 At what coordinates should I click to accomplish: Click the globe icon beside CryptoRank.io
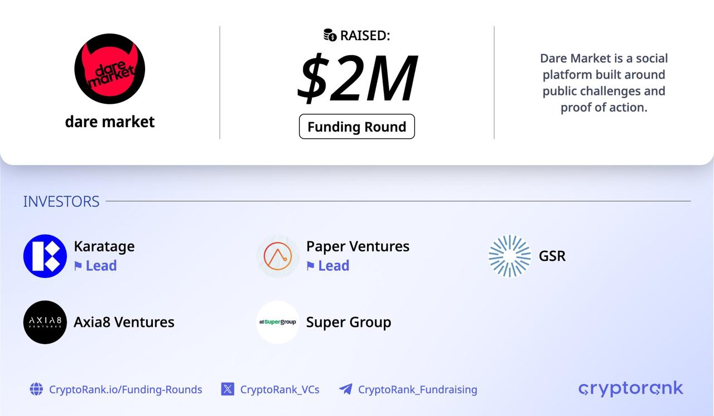tap(36, 389)
